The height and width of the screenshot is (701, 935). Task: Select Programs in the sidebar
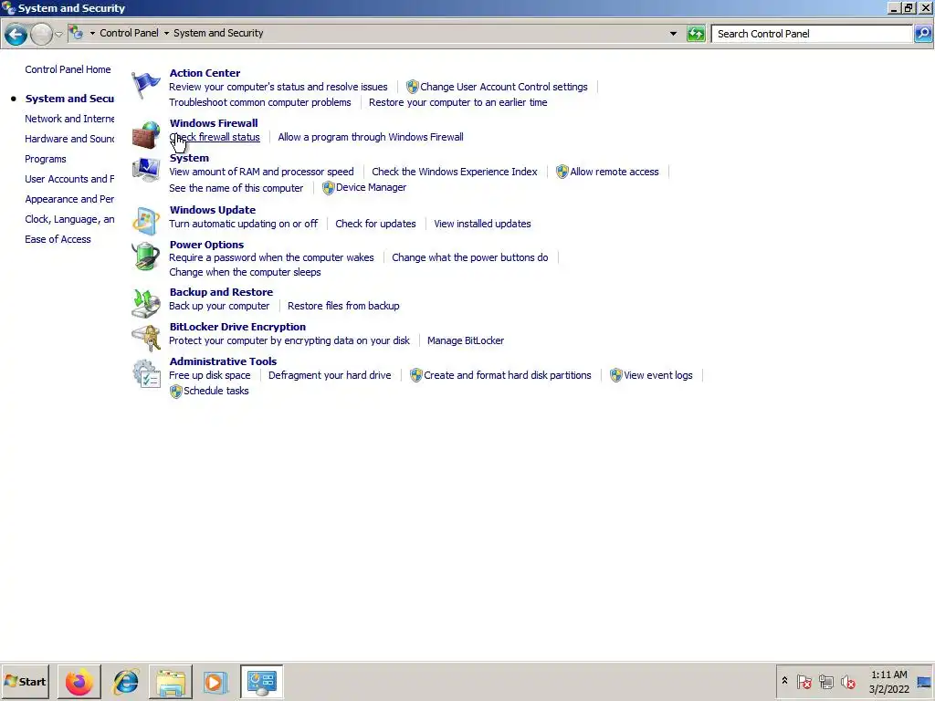click(x=46, y=159)
